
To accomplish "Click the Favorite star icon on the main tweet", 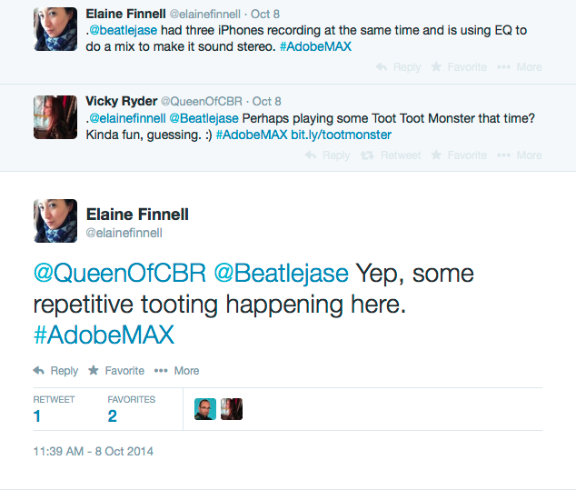I will 94,371.
